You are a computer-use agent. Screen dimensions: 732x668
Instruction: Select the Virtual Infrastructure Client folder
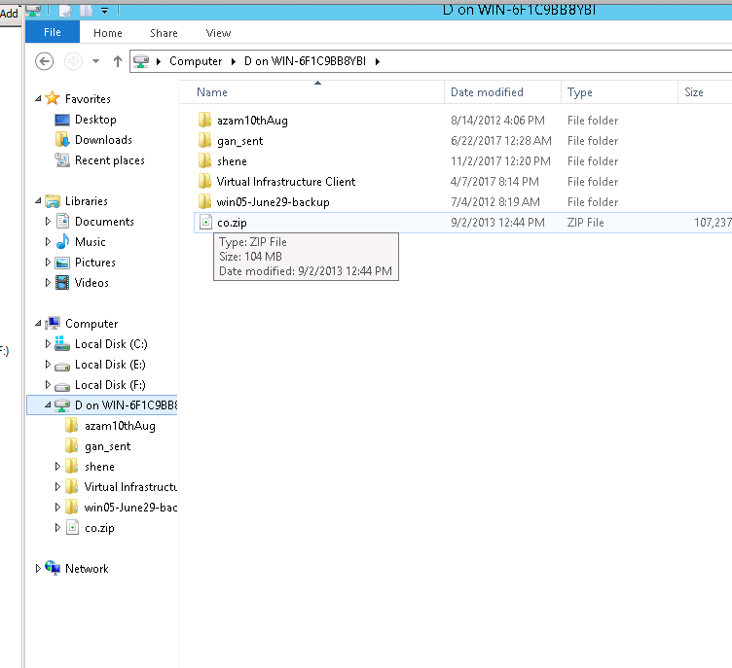pyautogui.click(x=285, y=182)
